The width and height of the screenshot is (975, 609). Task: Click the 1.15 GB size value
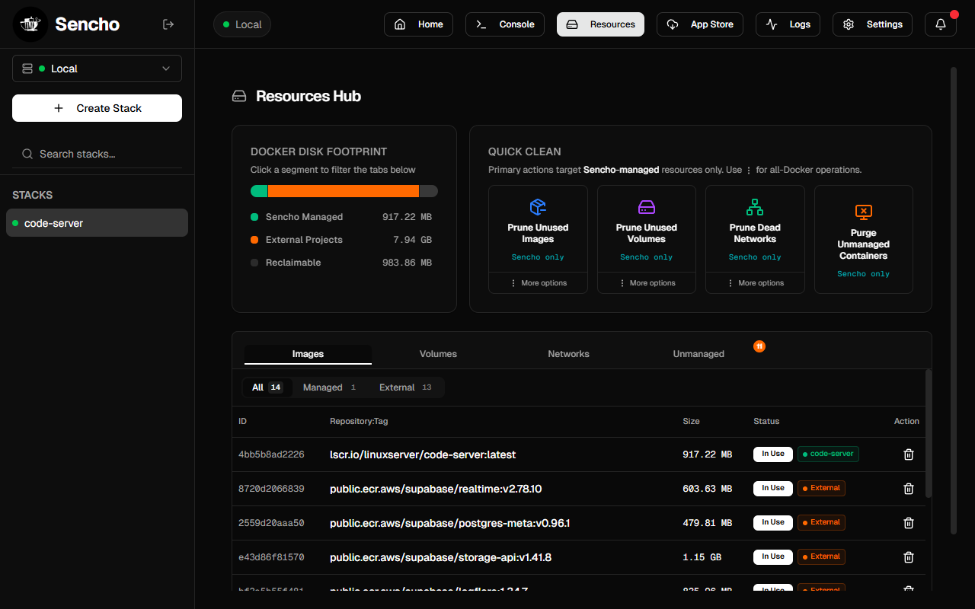[x=702, y=557]
